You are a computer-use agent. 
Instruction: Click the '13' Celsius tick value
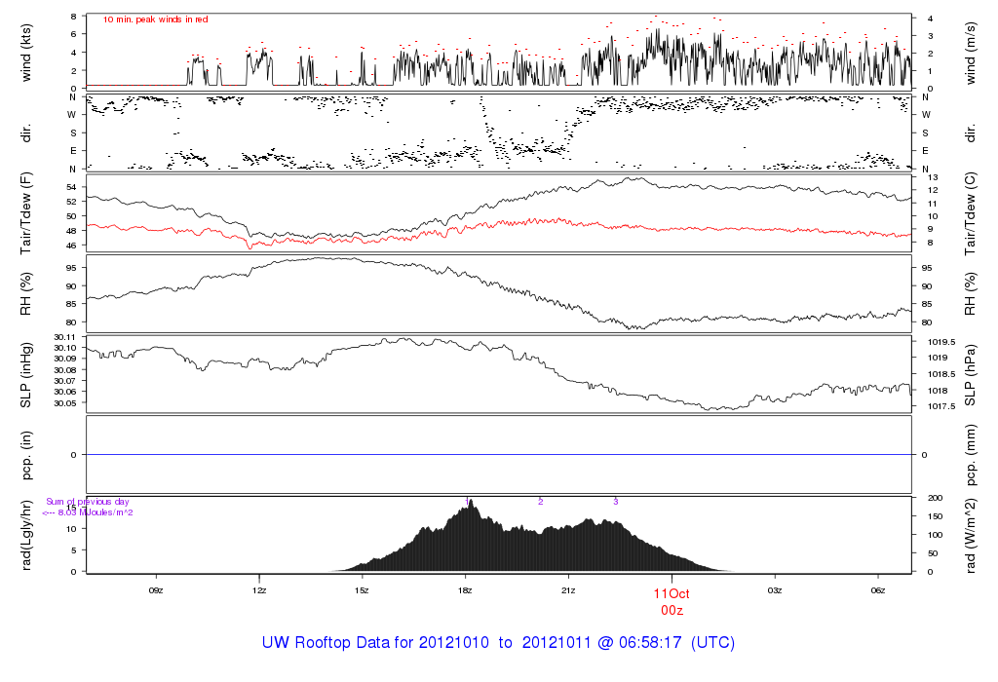(933, 177)
